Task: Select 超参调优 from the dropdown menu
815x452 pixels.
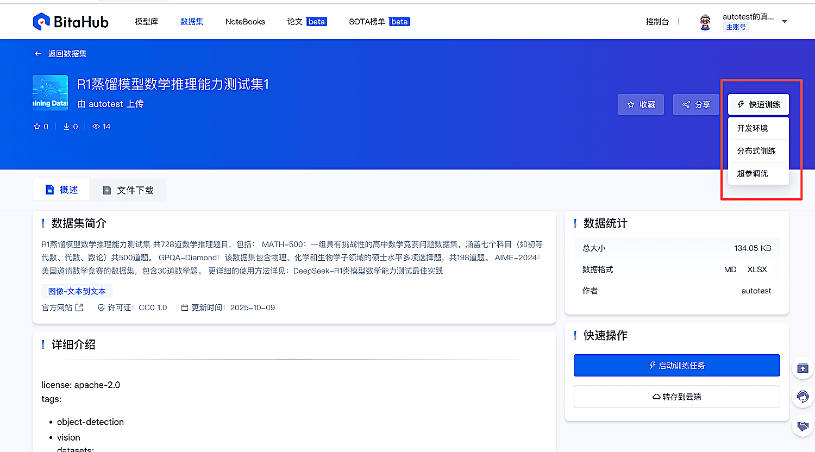Action: [758, 174]
